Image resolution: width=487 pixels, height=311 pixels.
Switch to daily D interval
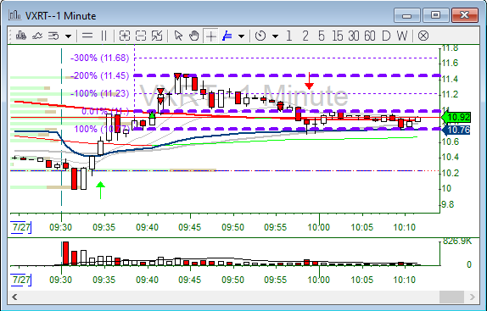tap(386, 36)
